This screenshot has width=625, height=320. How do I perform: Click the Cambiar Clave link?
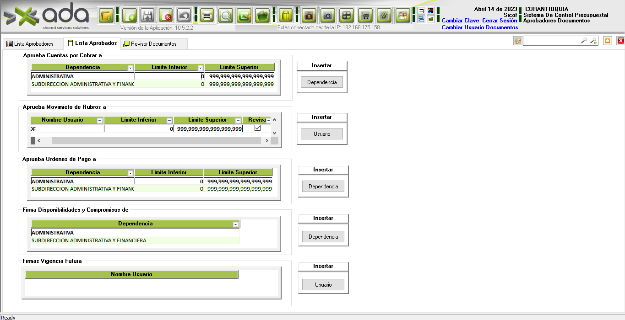click(460, 21)
